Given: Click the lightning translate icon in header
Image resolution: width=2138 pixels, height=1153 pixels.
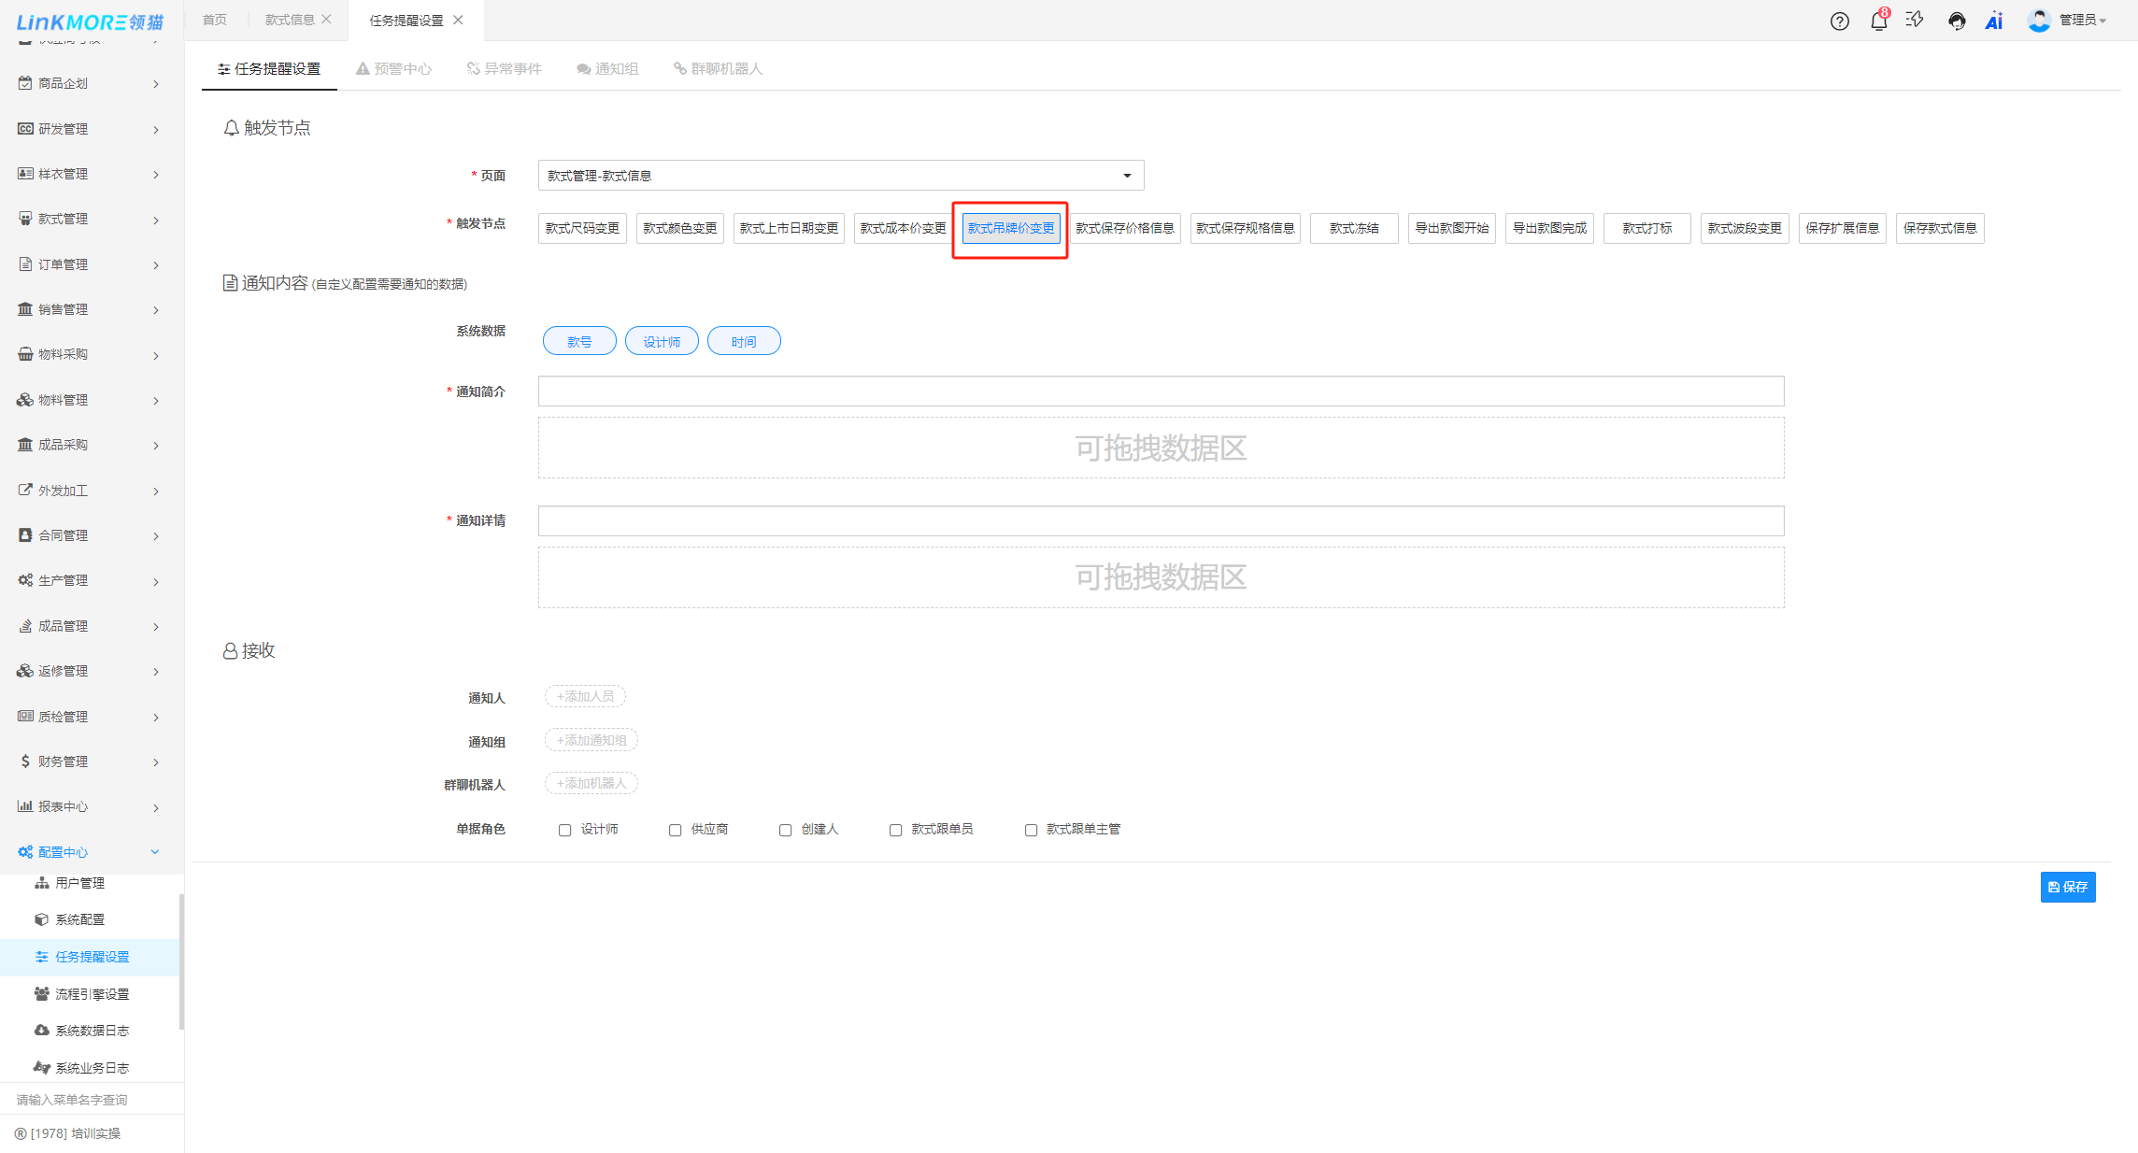Looking at the screenshot, I should click(x=1915, y=20).
